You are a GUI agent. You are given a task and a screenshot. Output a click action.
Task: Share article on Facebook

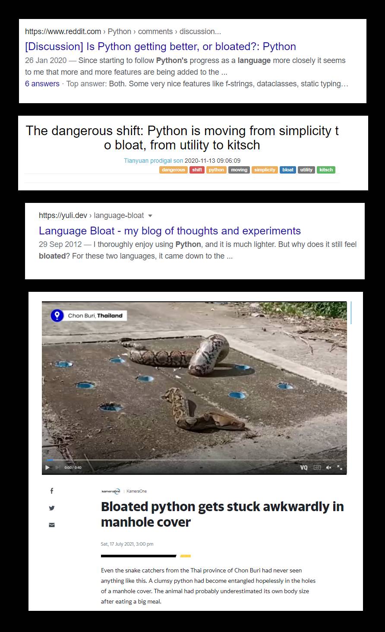(52, 491)
